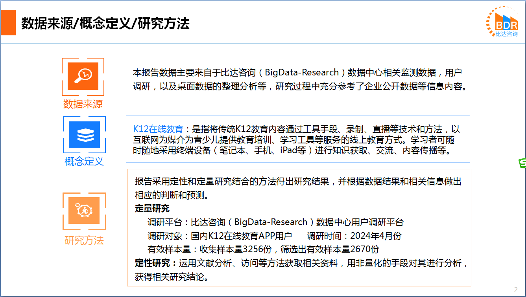
Task: Select the 数据来源 label under the magnifier icon
Action: click(83, 104)
